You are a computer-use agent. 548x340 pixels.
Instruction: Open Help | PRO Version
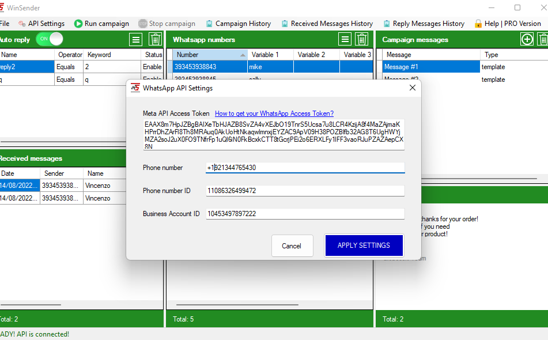[508, 24]
